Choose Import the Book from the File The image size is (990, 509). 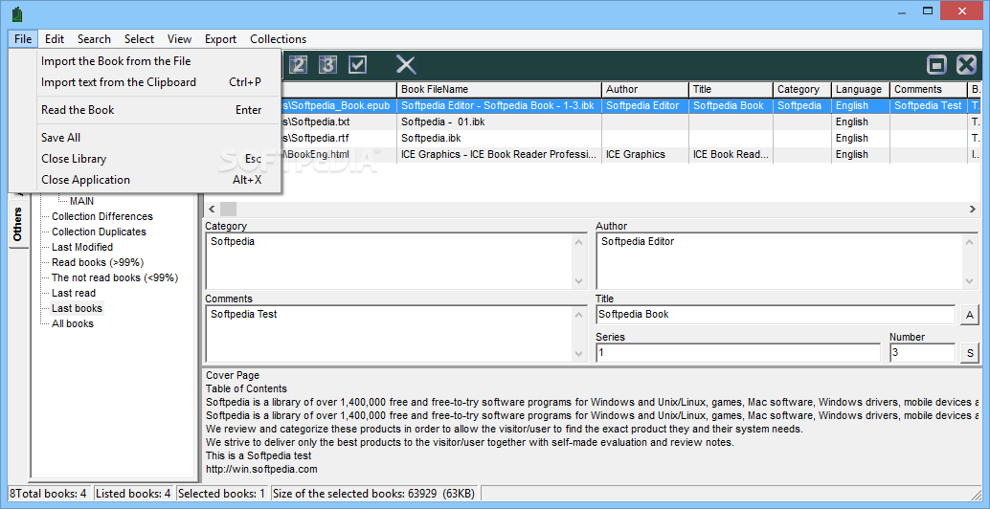point(146,61)
